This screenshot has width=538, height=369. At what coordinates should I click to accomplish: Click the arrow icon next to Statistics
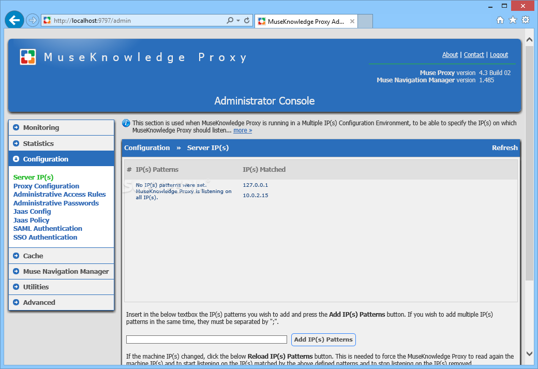(x=16, y=143)
